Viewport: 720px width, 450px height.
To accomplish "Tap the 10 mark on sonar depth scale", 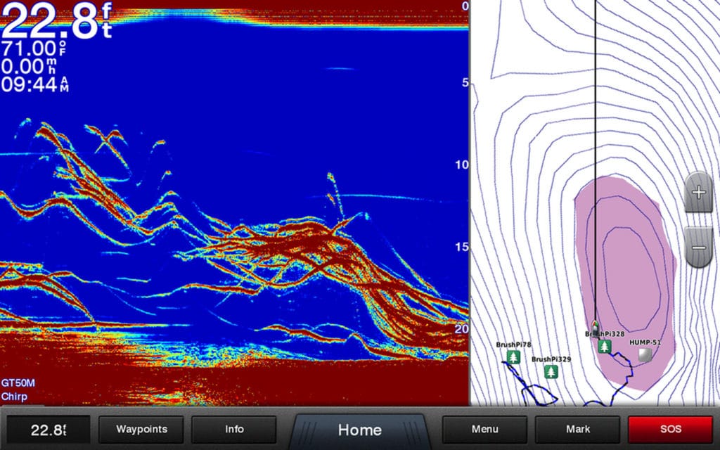I will pos(461,165).
